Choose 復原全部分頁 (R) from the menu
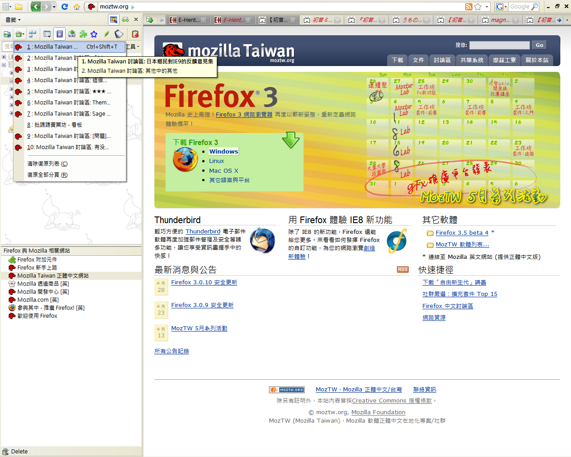This screenshot has height=457, width=571. [47, 175]
